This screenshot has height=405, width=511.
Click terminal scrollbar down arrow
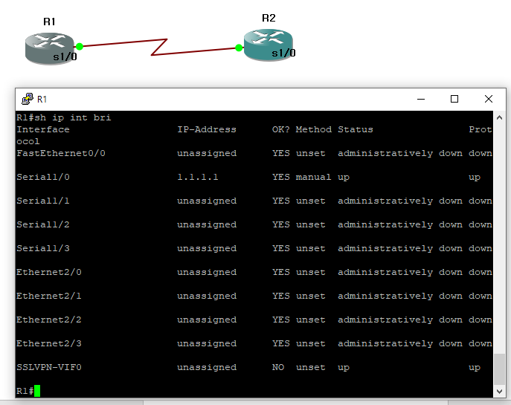click(x=499, y=391)
